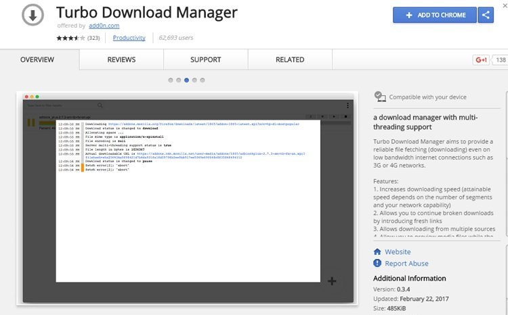
Task: Click the red window dot in preview
Action: [x=26, y=97]
